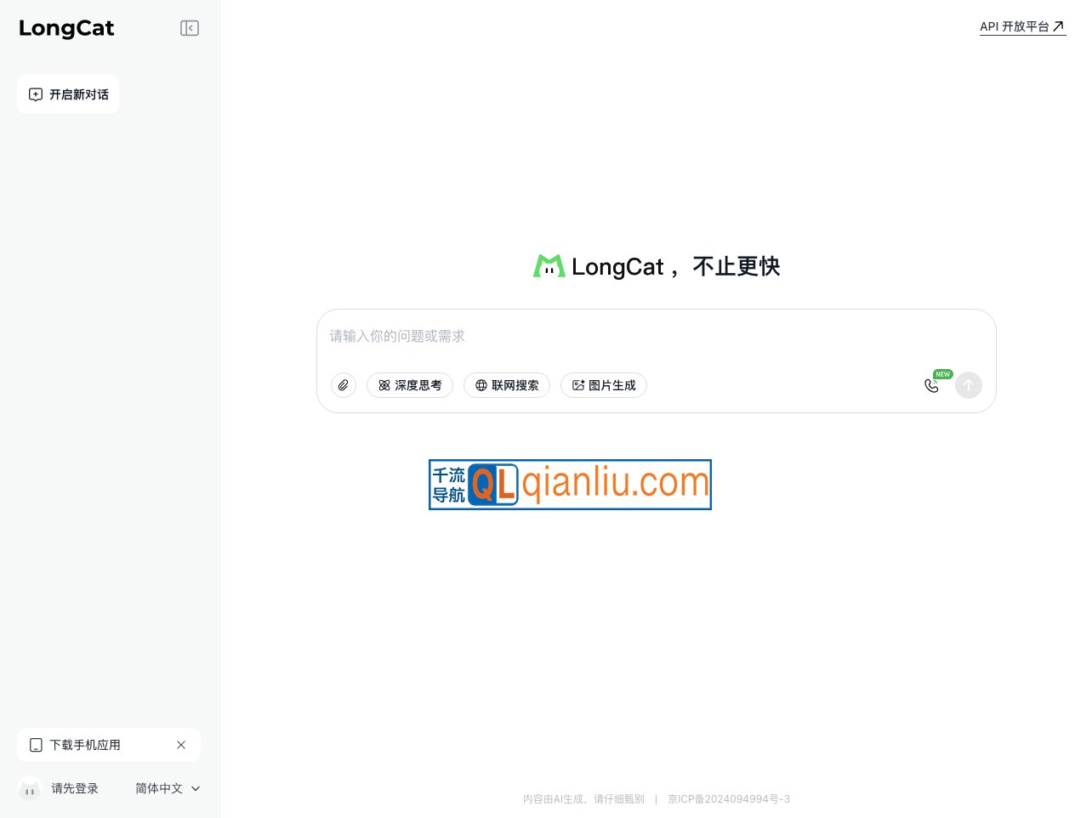Enable 深度思考 deep thinking mode

[410, 385]
